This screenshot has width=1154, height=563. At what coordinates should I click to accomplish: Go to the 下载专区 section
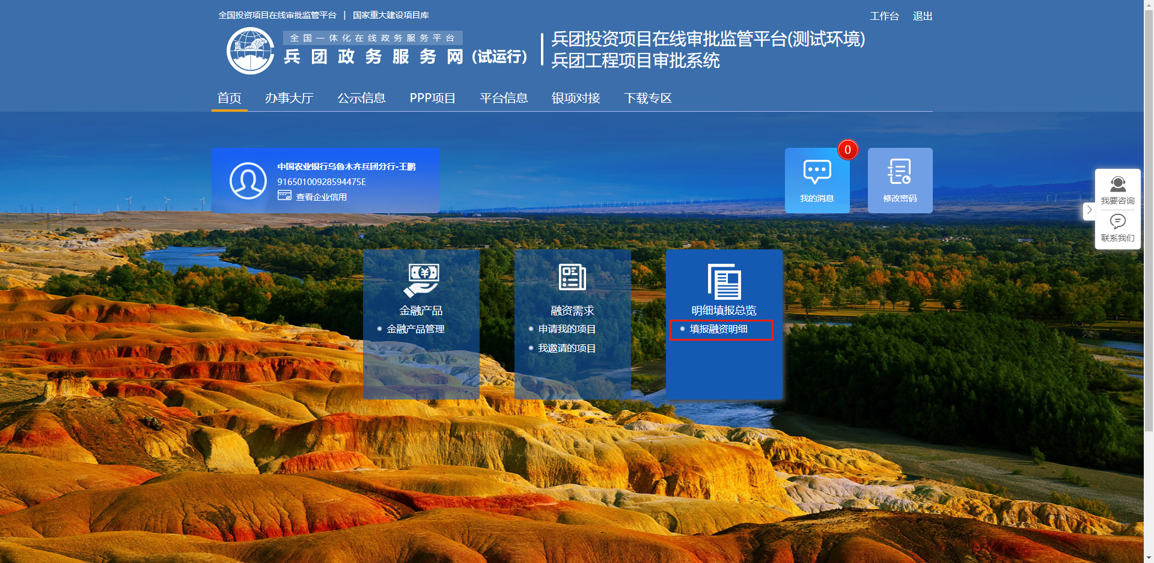647,98
